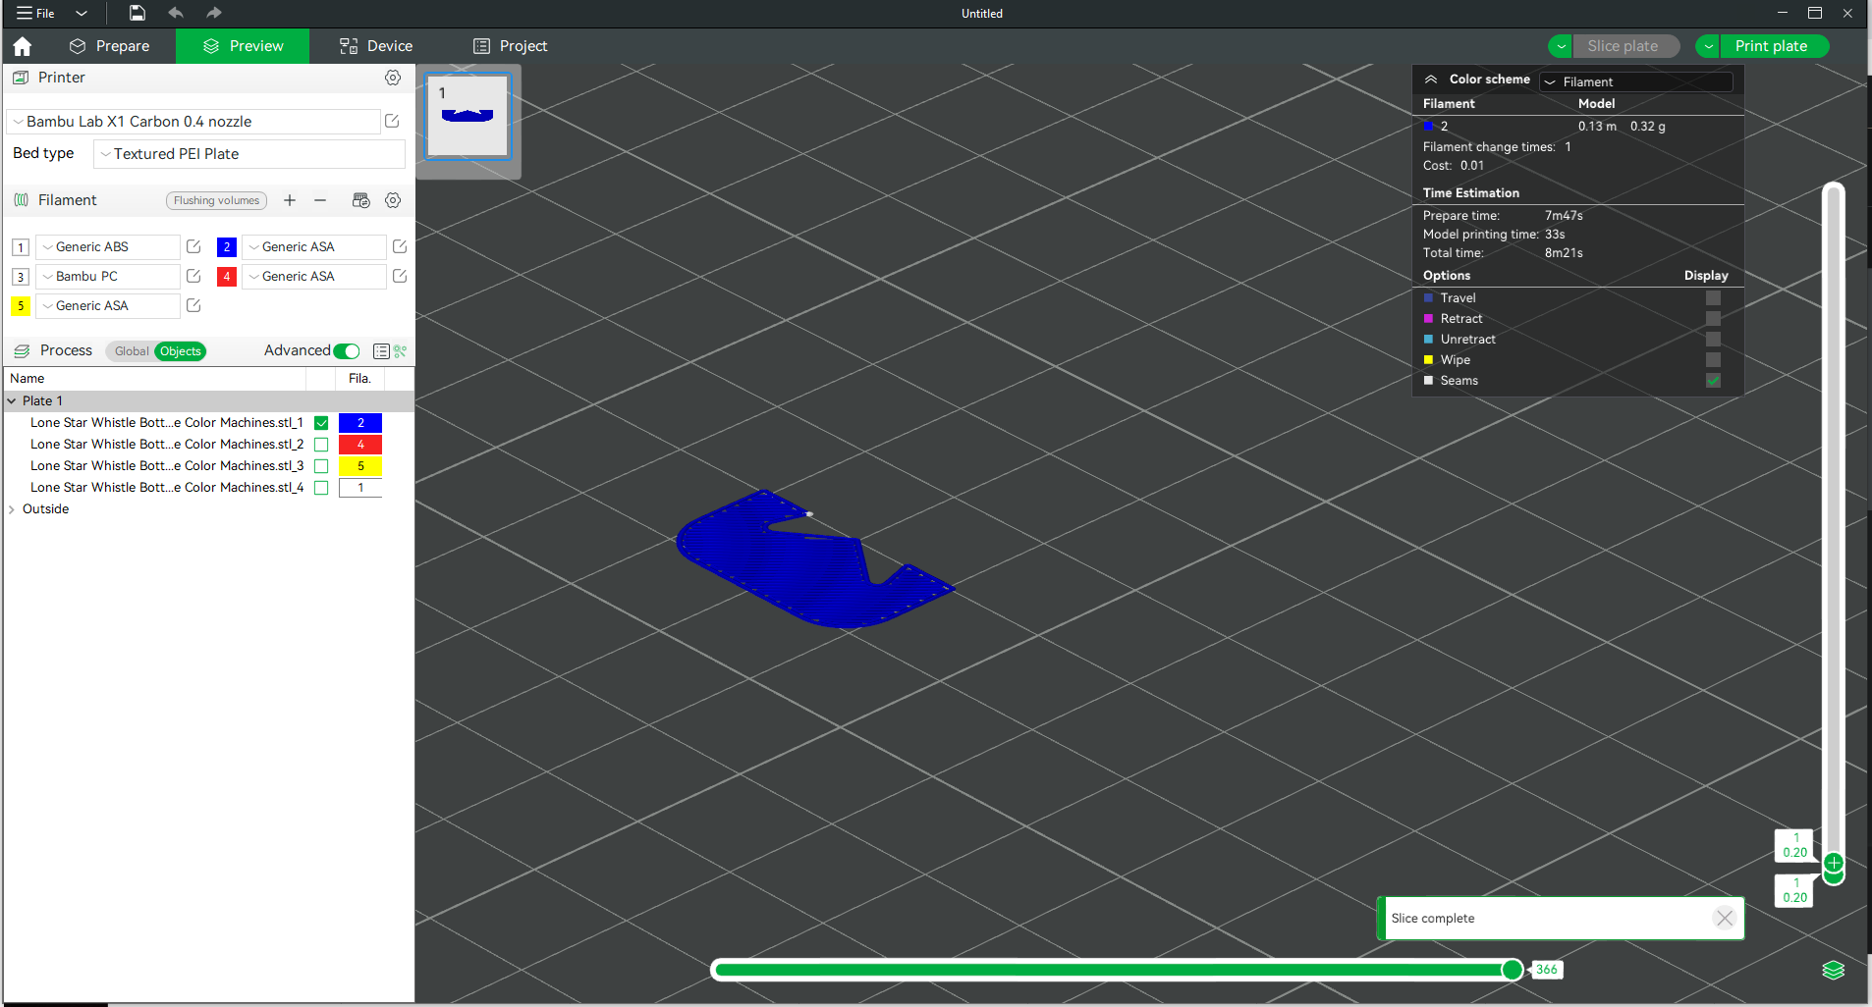Image resolution: width=1872 pixels, height=1007 pixels.
Task: Click the yellow filament 5 color swatch
Action: click(x=21, y=305)
